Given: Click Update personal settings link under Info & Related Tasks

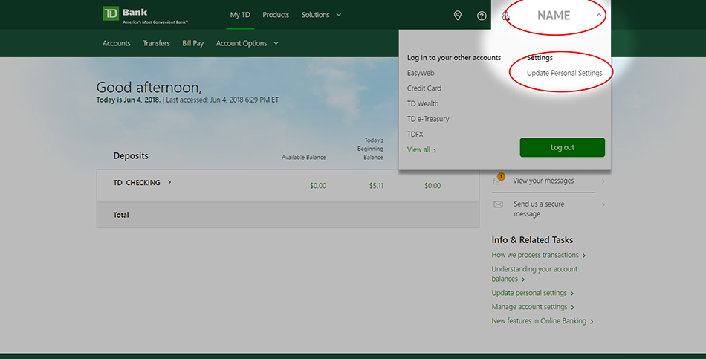Looking at the screenshot, I should tap(533, 293).
